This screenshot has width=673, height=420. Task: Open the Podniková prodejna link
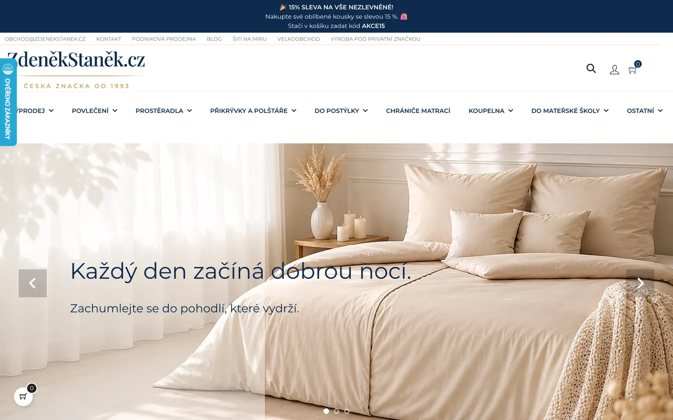[x=164, y=39]
